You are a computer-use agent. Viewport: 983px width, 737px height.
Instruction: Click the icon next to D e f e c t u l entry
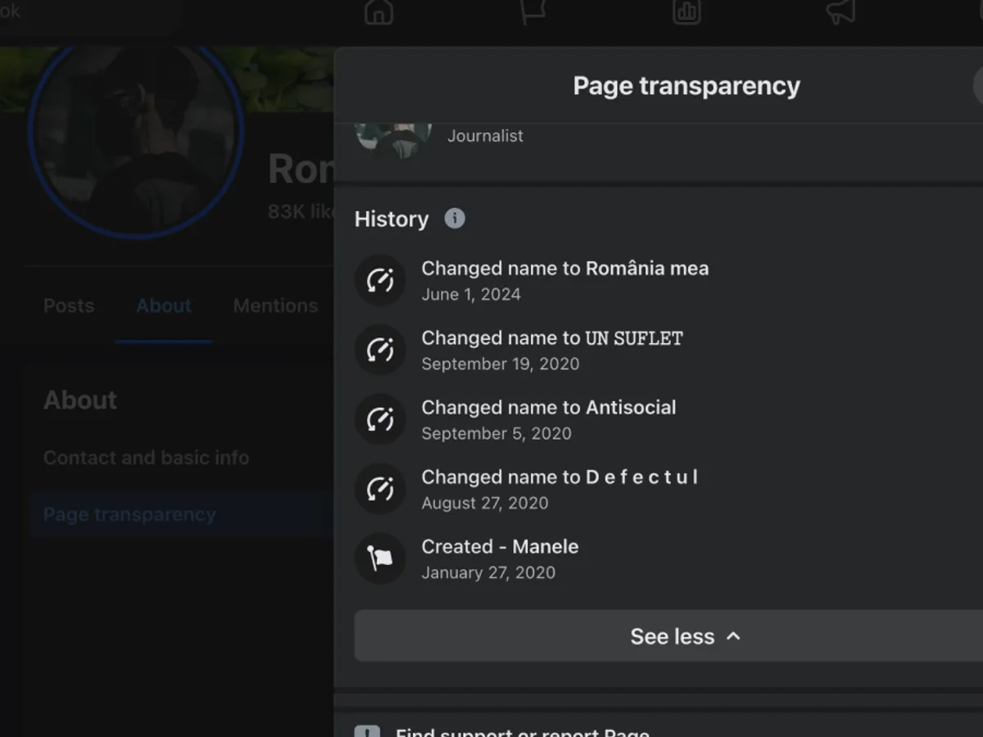[x=380, y=489]
